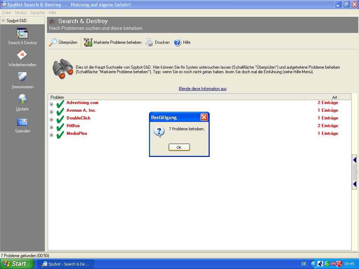Toggle HitBox green checkmark
The image size is (359, 269).
[60, 127]
